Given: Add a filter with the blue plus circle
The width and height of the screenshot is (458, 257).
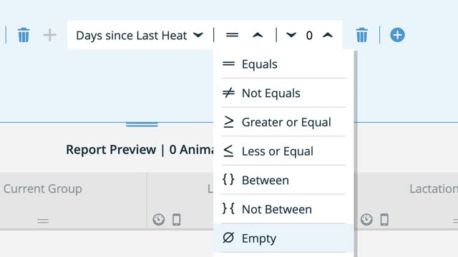Looking at the screenshot, I should point(398,35).
